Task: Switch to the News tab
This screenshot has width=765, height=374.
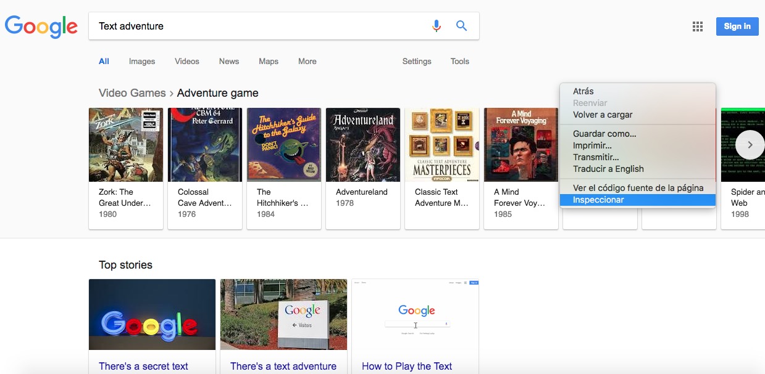Action: (x=229, y=61)
